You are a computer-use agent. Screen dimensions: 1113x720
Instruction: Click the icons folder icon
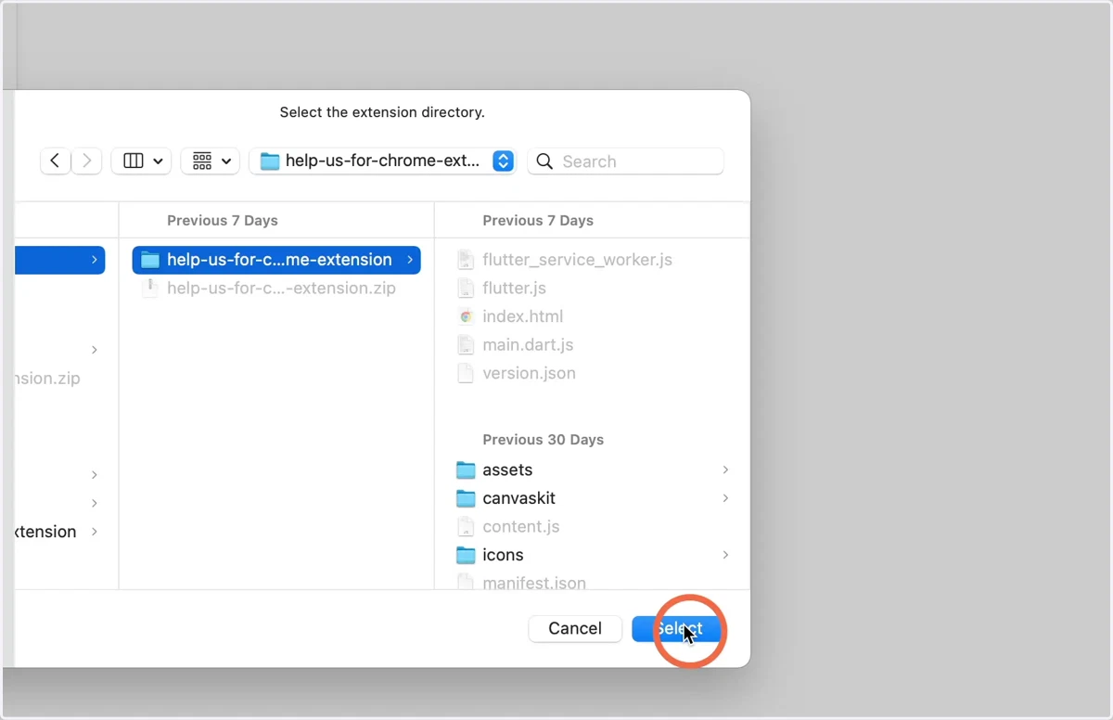tap(466, 555)
